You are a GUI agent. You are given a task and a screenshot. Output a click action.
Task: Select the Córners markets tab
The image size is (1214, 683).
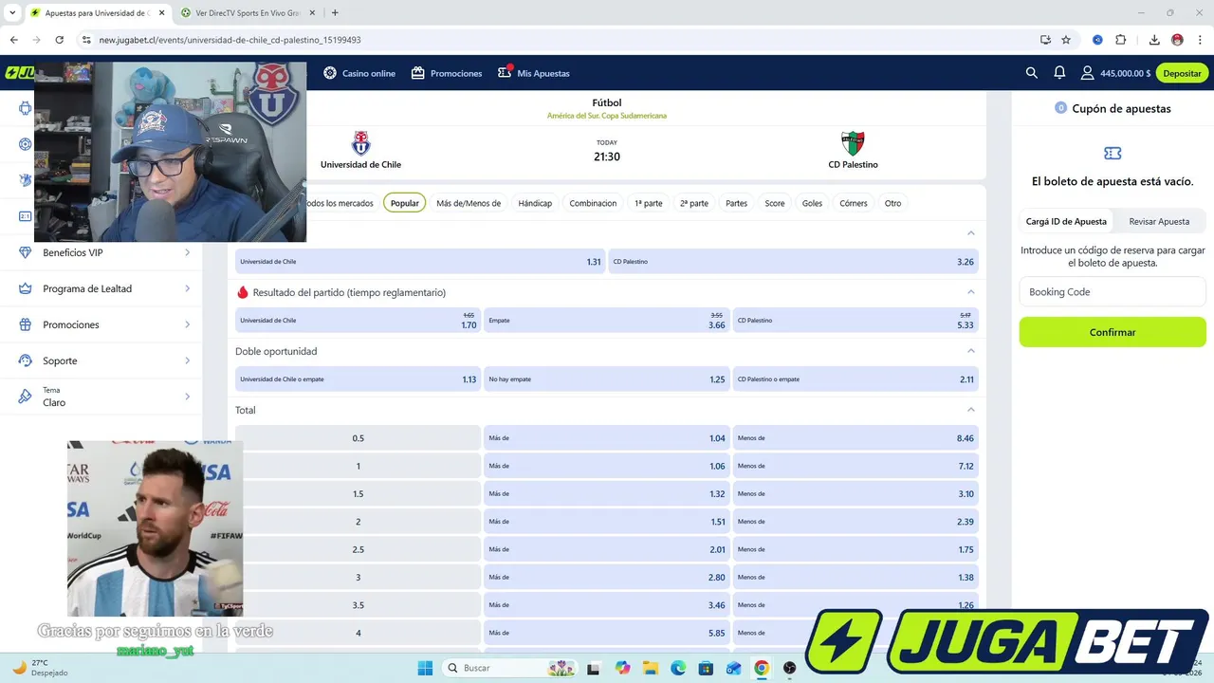point(854,203)
